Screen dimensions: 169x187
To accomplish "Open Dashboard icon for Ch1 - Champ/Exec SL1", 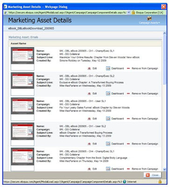I will (x=108, y=68).
